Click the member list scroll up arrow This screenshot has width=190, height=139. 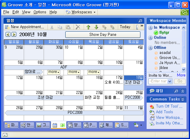[183, 28]
